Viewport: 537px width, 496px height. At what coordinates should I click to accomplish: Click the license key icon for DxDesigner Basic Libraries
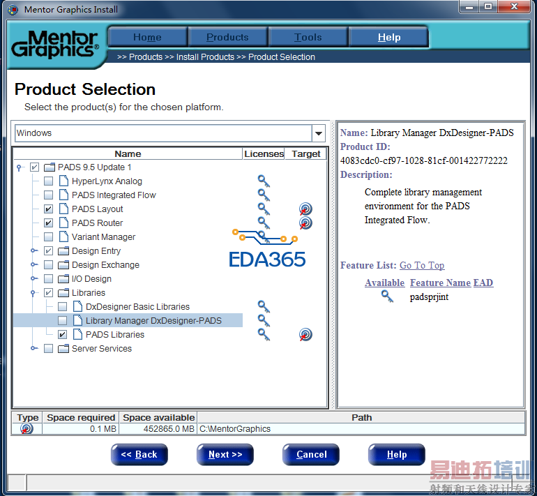[264, 306]
